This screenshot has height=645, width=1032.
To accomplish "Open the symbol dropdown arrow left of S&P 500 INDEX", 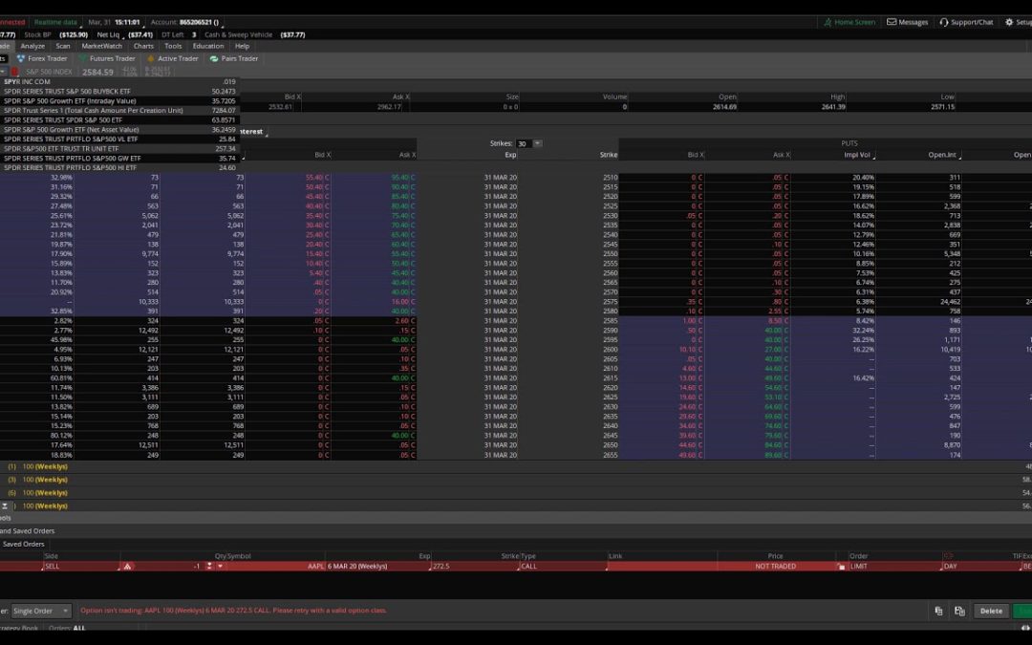I will tap(3, 72).
